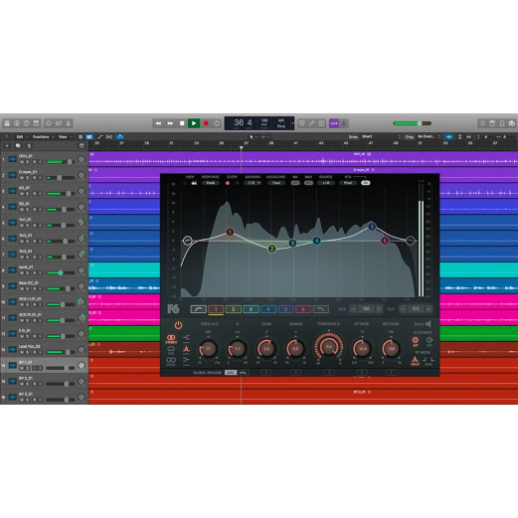Screen dimensions: 518x518
Task: Open the Editors scissors icon
Action: point(69,123)
